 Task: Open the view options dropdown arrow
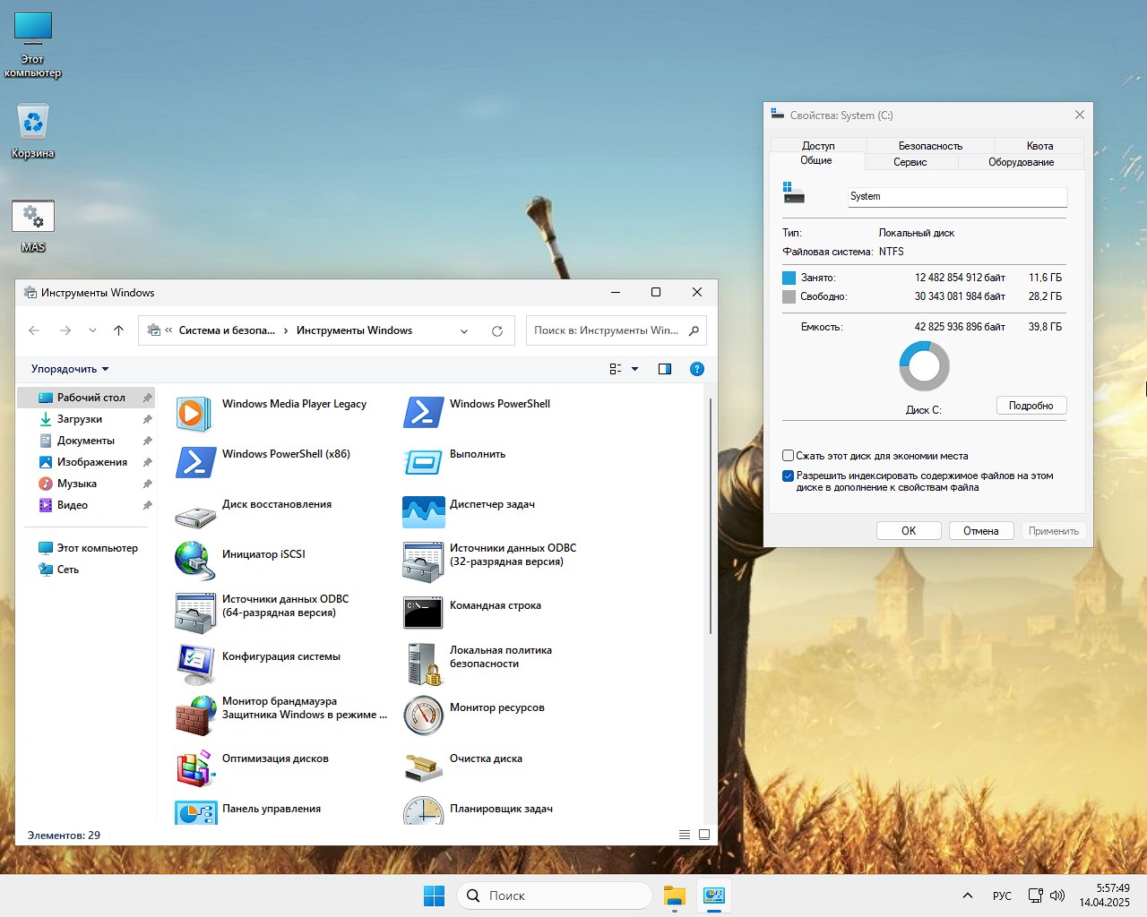pyautogui.click(x=635, y=369)
